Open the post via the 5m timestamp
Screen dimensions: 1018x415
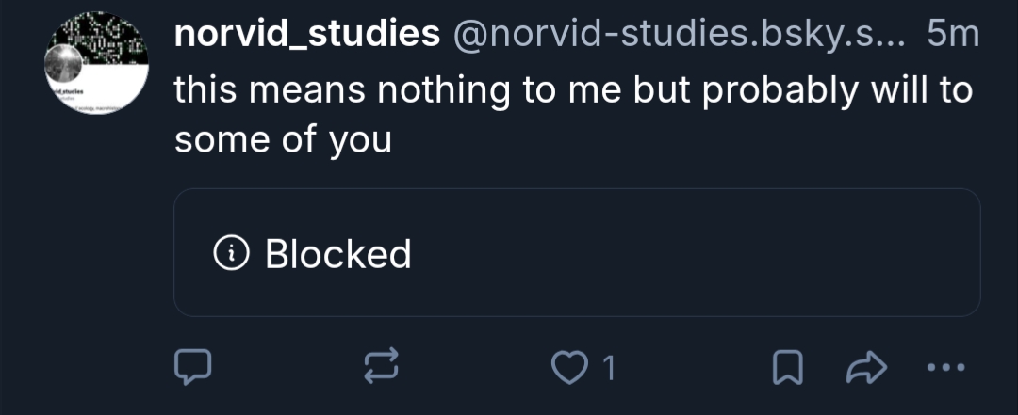click(x=953, y=35)
